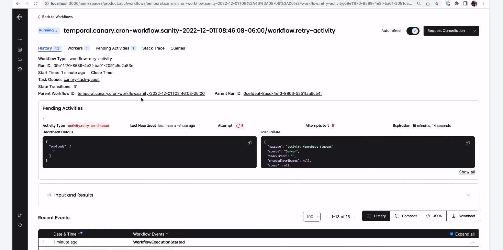Click the canary-task-queue link
Viewport: 503px width, 250px height.
[81, 79]
